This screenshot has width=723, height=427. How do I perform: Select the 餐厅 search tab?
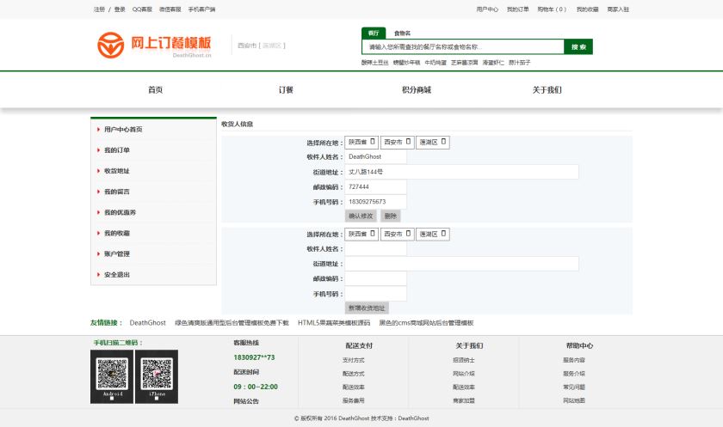pyautogui.click(x=374, y=34)
